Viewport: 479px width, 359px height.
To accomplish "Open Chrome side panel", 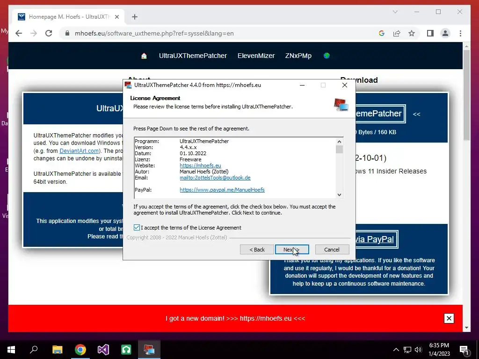I will point(430,33).
